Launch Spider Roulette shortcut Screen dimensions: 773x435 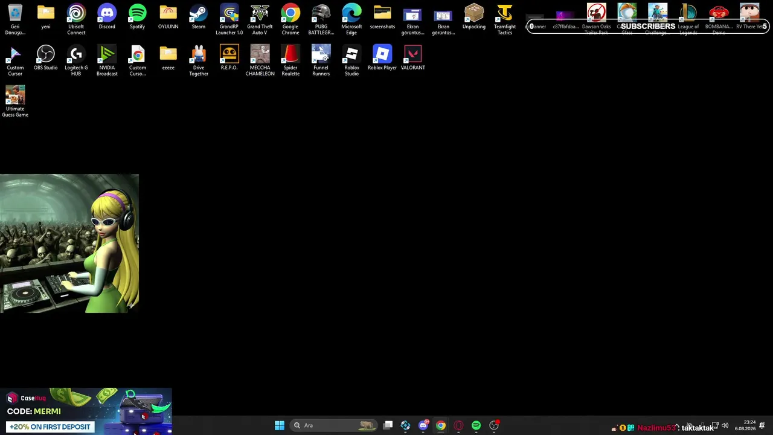point(290,60)
